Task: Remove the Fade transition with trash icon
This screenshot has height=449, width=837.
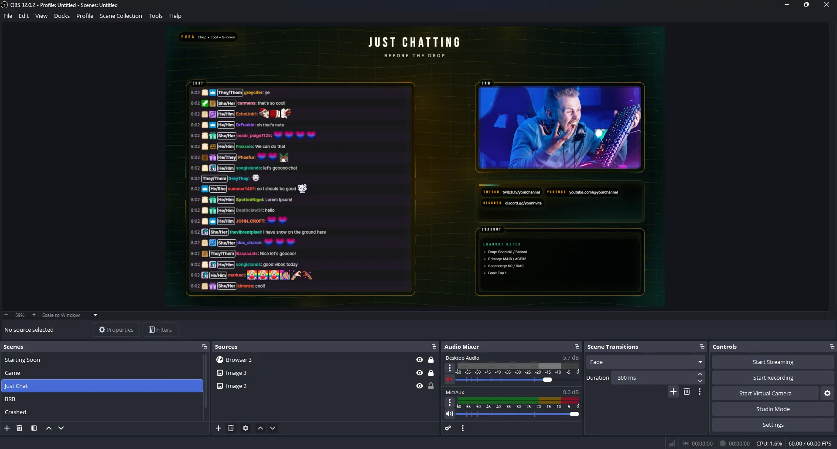Action: [x=687, y=391]
